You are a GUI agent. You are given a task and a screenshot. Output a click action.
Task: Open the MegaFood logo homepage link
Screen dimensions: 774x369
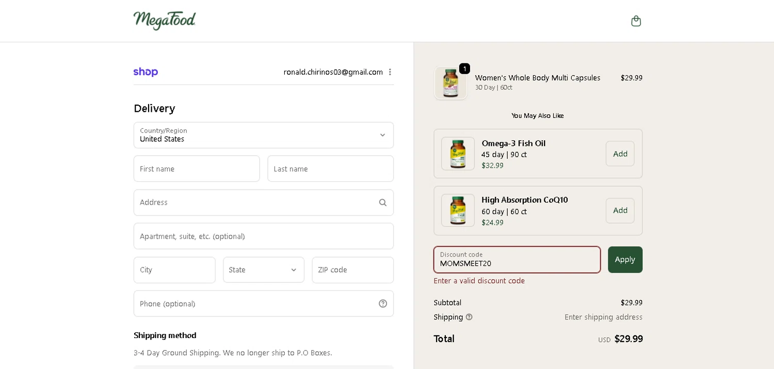165,21
